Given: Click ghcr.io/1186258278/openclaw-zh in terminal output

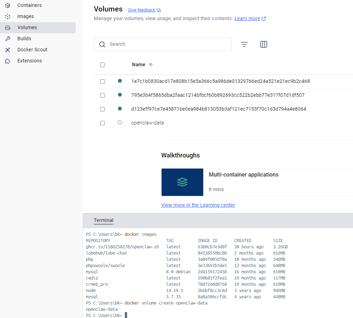Looking at the screenshot, I should (122, 247).
